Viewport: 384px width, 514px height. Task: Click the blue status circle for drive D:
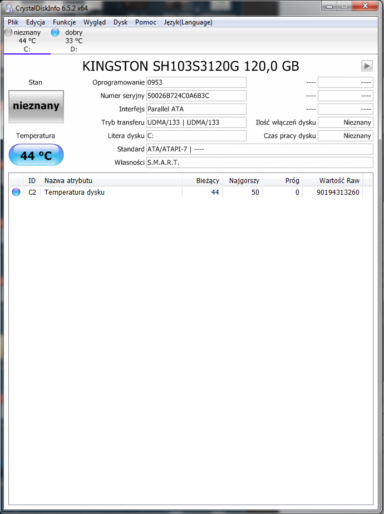click(x=55, y=32)
